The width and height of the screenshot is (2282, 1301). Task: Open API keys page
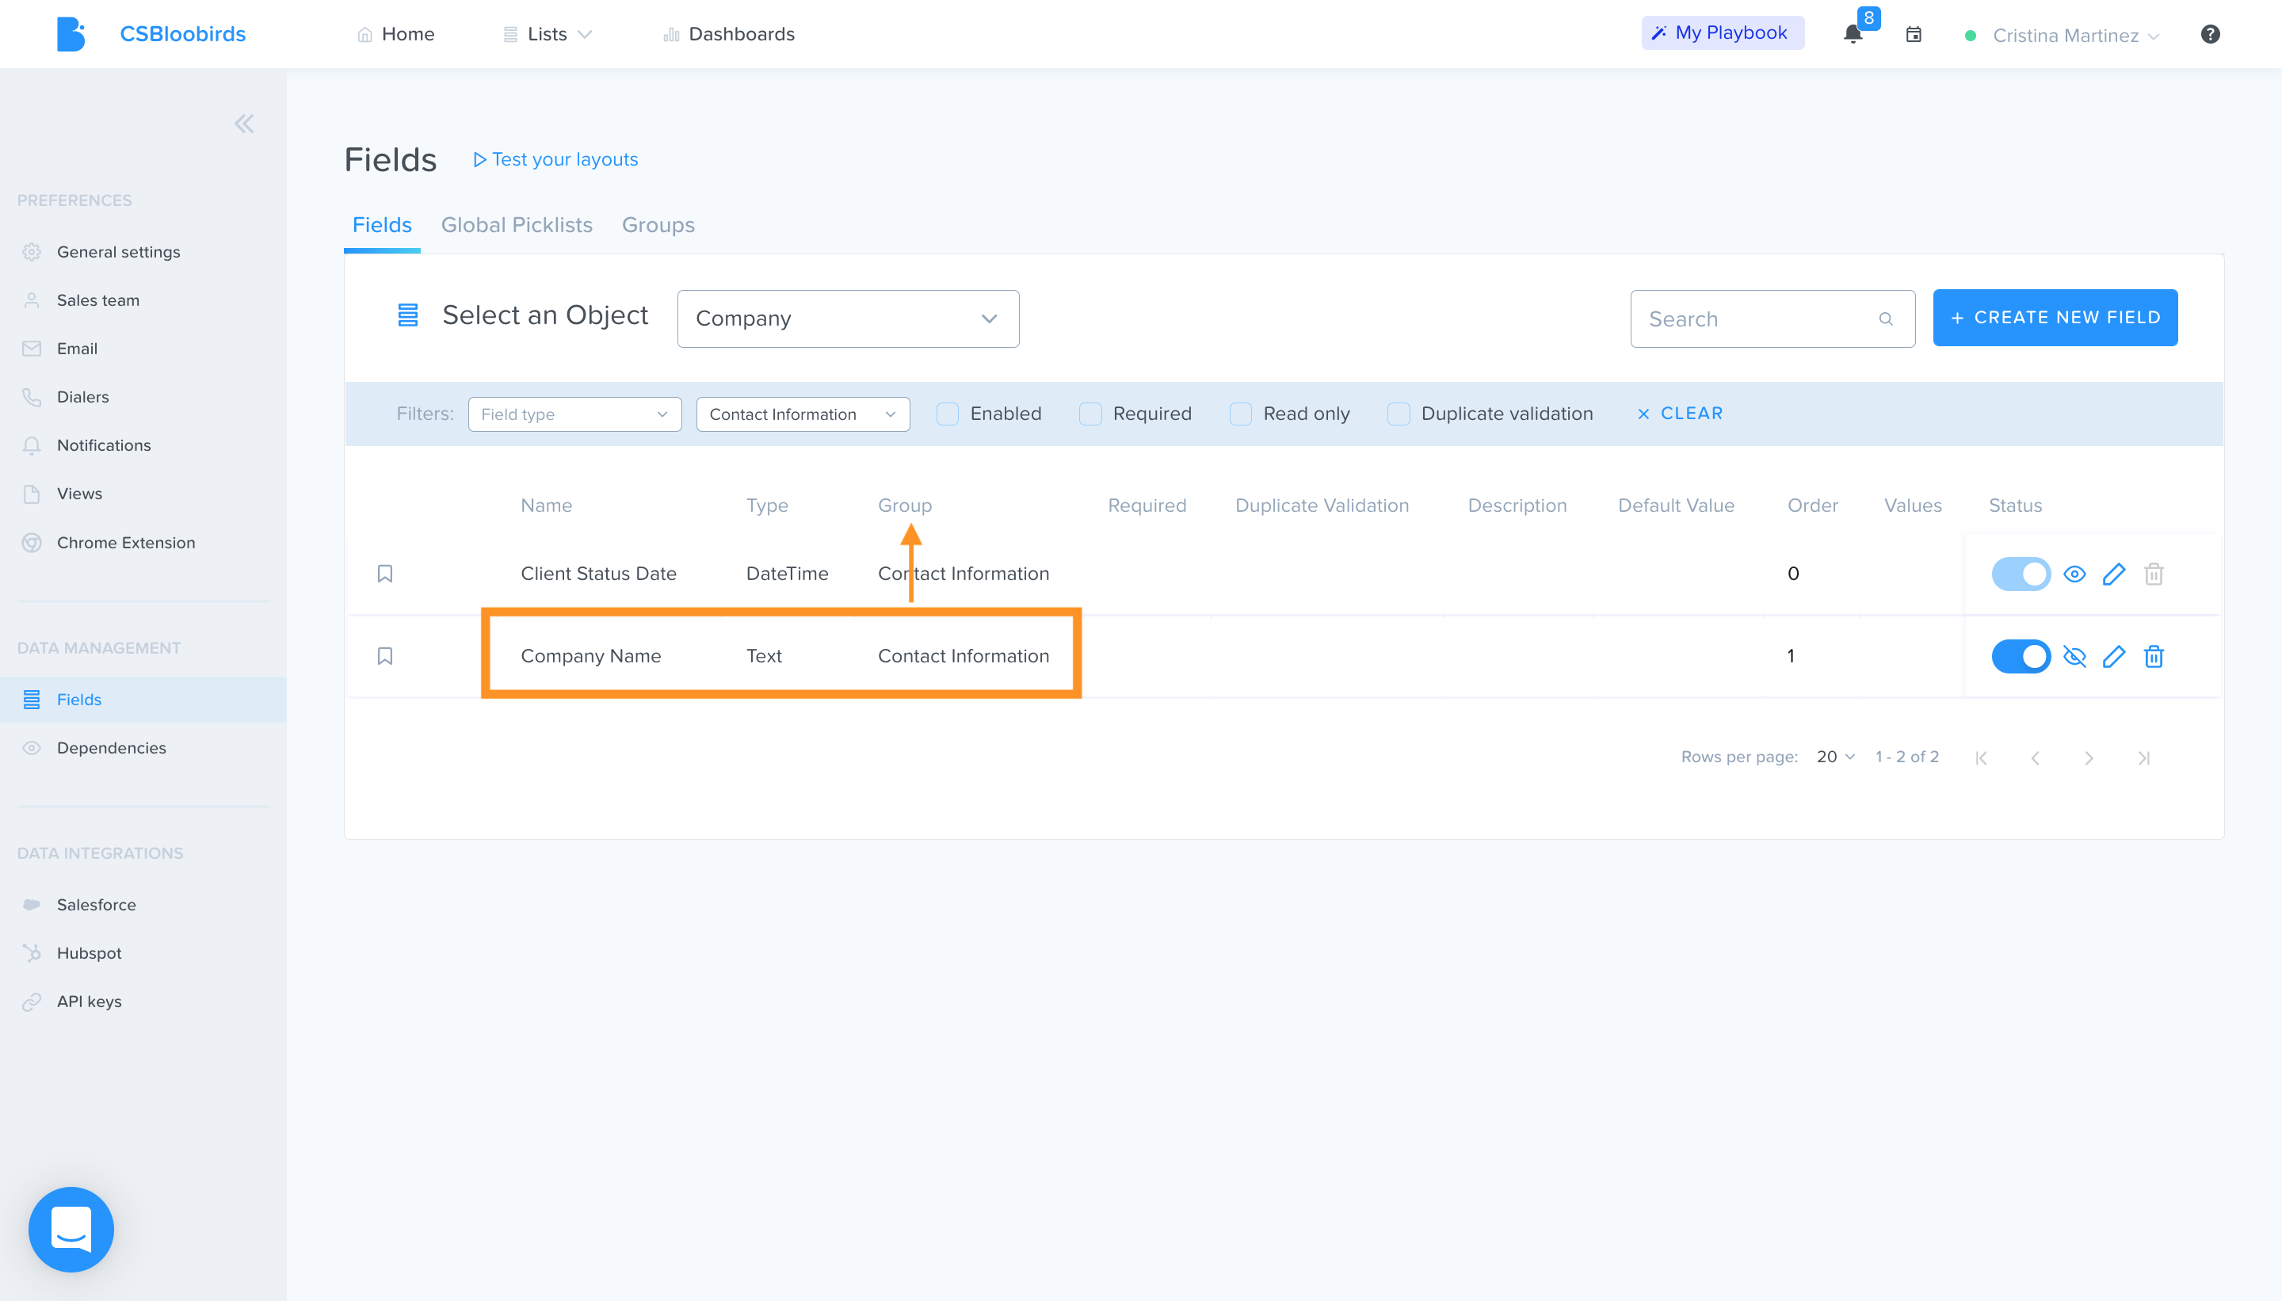pyautogui.click(x=90, y=1001)
